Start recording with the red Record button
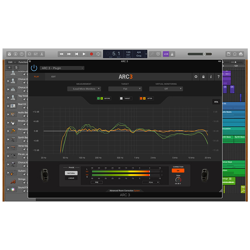This screenshot has height=250, width=250. point(91,54)
